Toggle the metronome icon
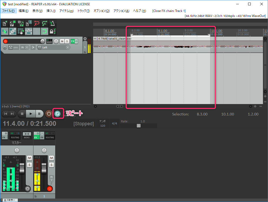This screenshot has width=268, height=202. point(53,23)
